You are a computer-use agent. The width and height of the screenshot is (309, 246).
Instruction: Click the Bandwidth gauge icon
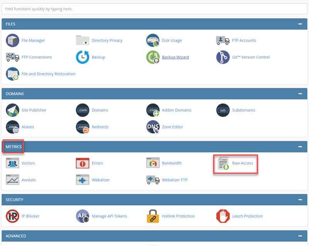[153, 163]
